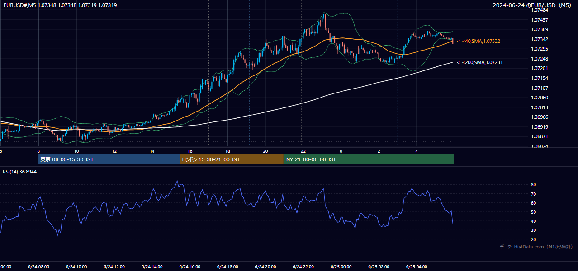This screenshot has height=271, width=578.
Task: Click the '6/25 02:00' date label
Action: [379, 267]
